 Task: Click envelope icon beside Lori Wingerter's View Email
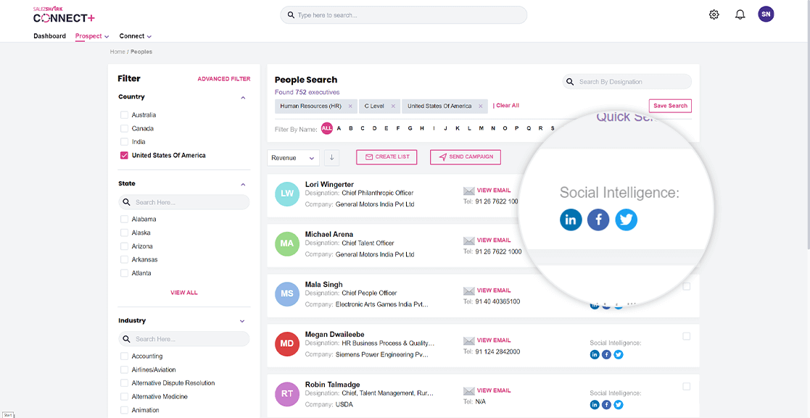(x=468, y=191)
